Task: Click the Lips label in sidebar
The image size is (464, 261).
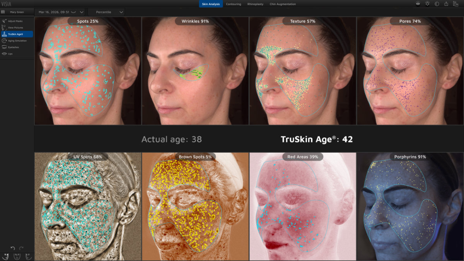Action: click(x=10, y=54)
